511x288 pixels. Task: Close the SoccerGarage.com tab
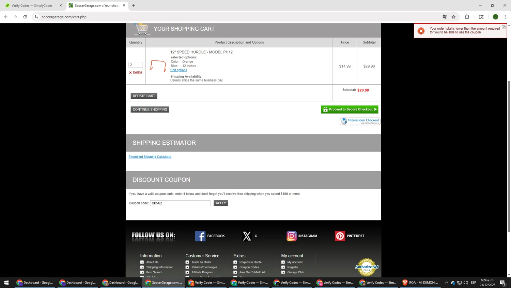(x=124, y=5)
